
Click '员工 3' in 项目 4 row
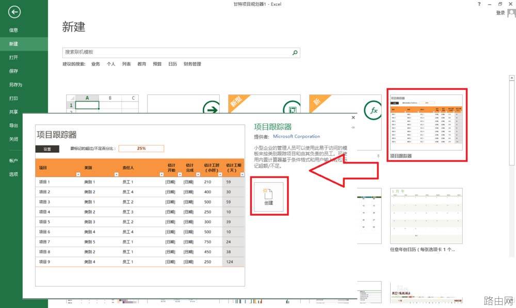point(128,212)
